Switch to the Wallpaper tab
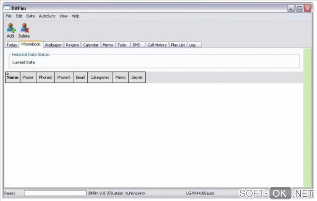Viewport: 317px width, 201px height. (x=53, y=45)
